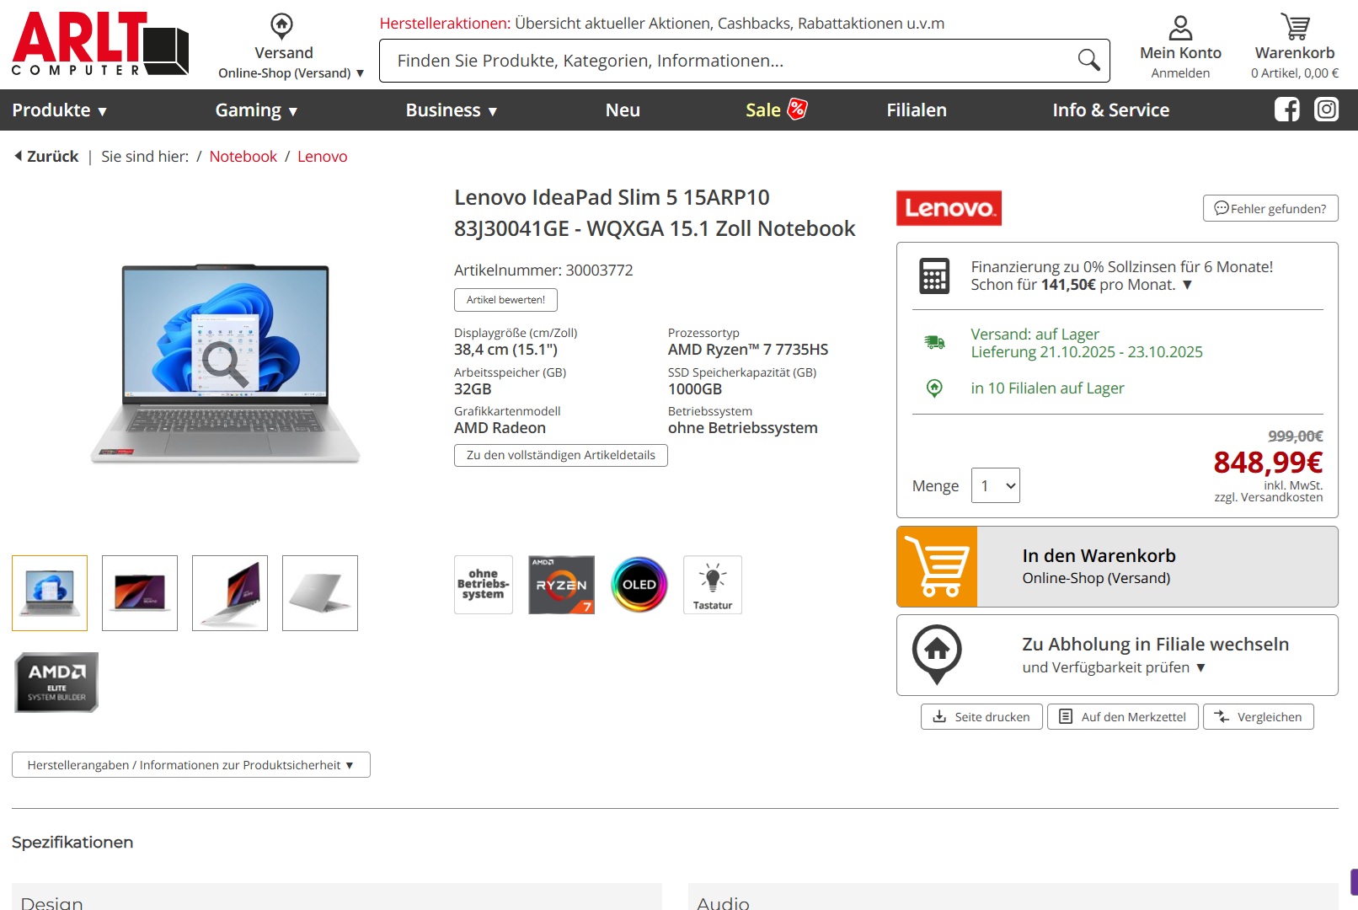Open the Online-Shop (Versand) dropdown
The image size is (1358, 910).
291,73
